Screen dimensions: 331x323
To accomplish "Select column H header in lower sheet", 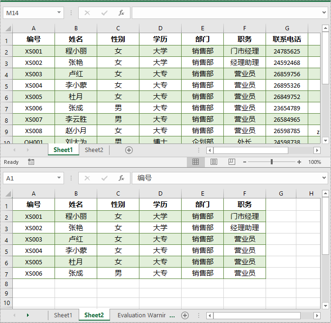I will click(311, 194).
